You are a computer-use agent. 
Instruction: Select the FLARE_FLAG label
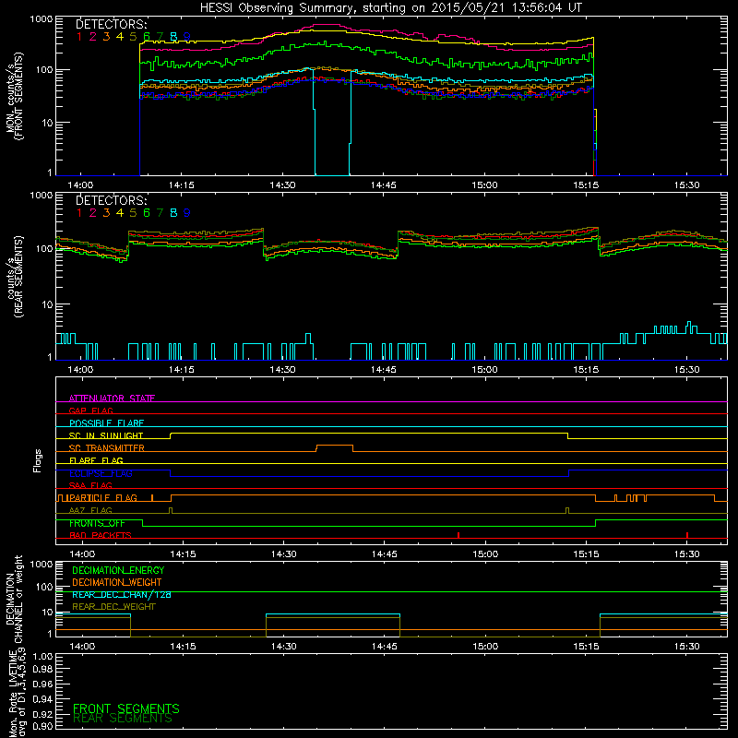coord(96,460)
